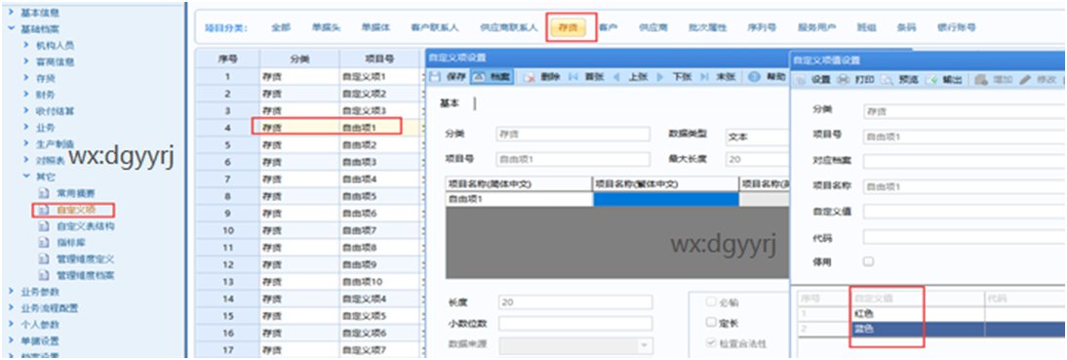Viewport: 1067px width, 360px height.
Task: Expand the 收付结算 tree node
Action: click(26, 111)
